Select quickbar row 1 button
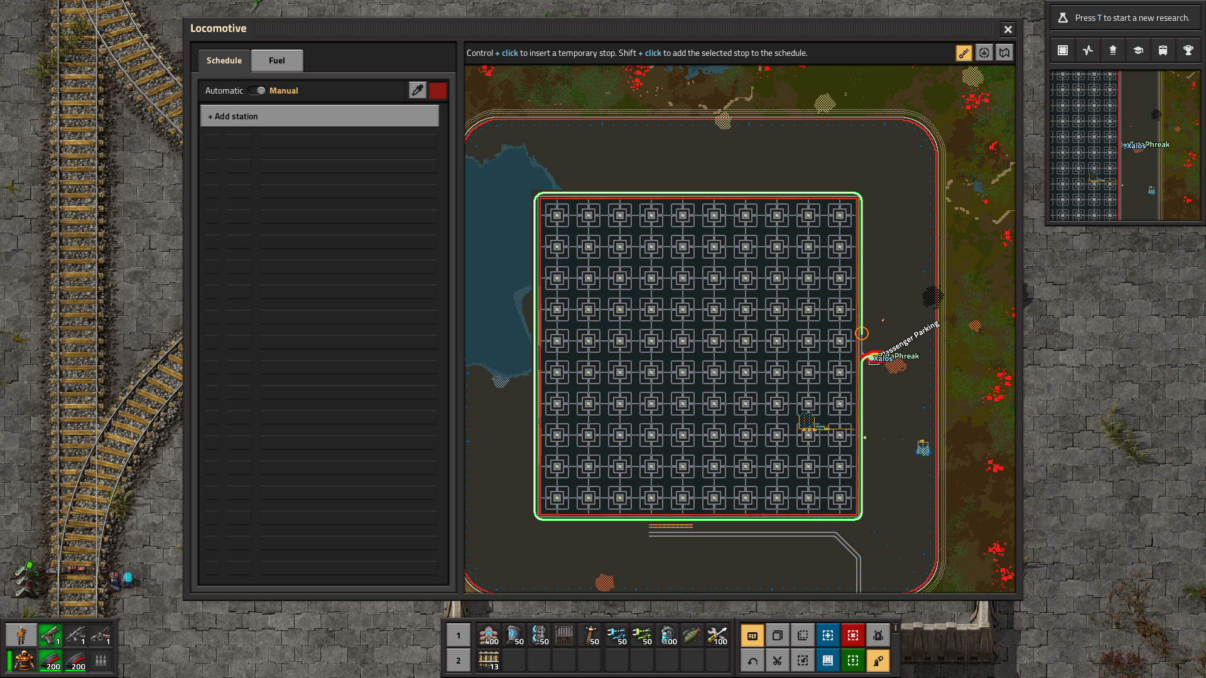The image size is (1206, 678). click(x=458, y=635)
